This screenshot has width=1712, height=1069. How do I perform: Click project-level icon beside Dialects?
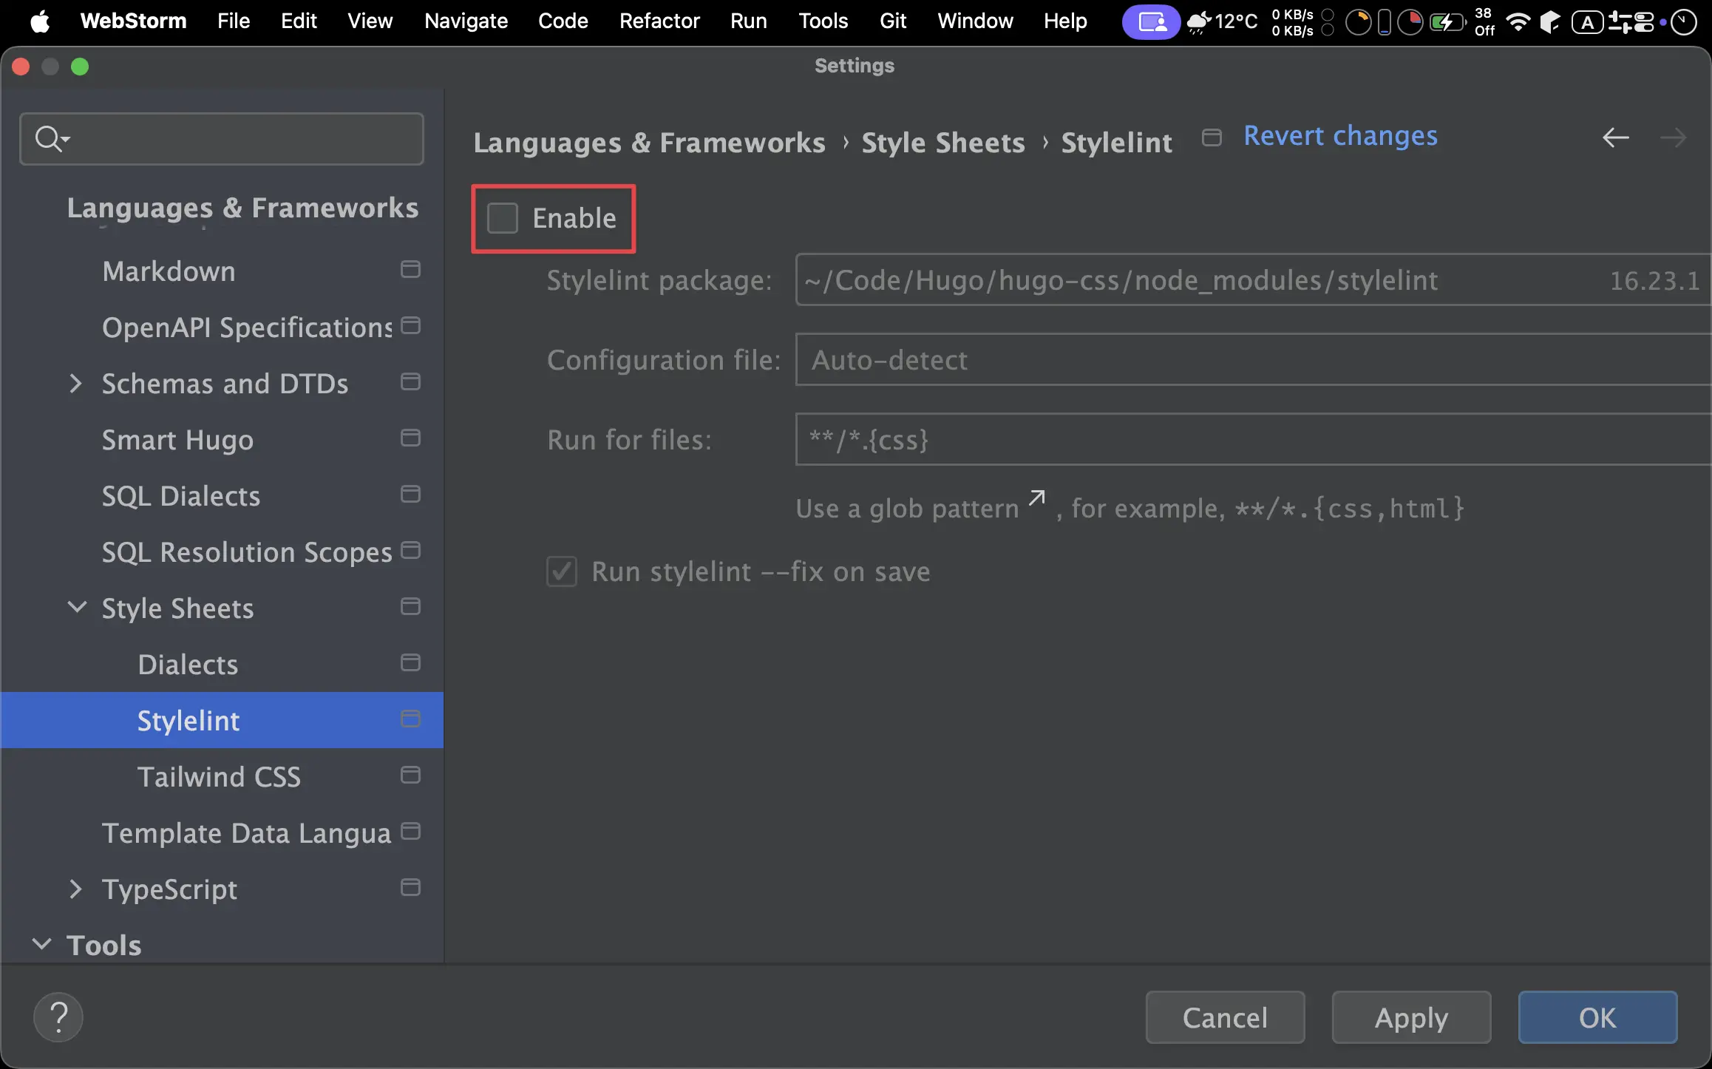pos(410,663)
